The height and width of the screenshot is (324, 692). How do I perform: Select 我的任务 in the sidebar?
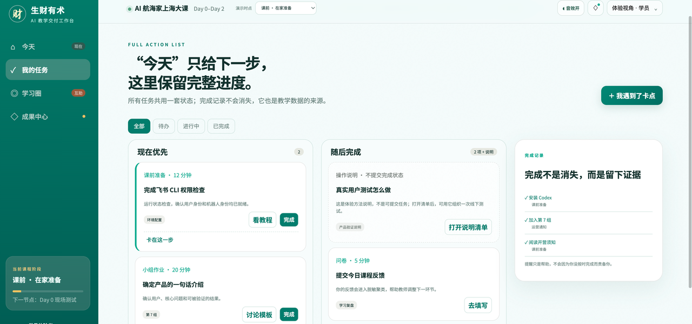coord(48,70)
